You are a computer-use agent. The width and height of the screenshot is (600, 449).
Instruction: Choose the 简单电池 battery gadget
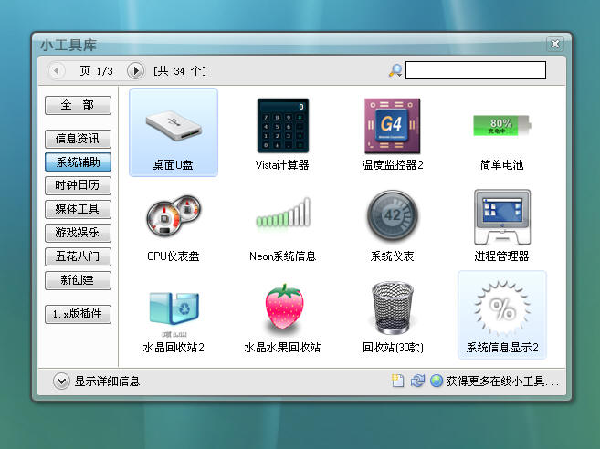501,126
